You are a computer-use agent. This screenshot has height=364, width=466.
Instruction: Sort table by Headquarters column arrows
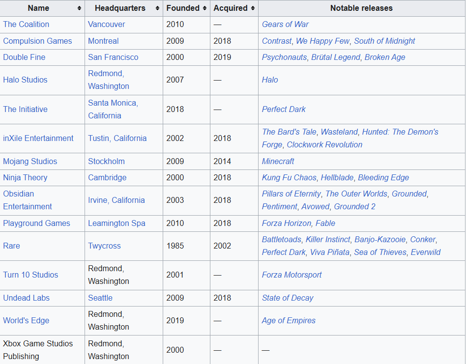tap(157, 8)
